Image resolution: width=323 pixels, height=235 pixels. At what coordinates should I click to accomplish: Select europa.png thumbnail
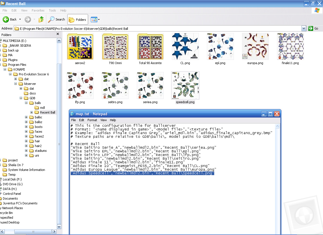click(x=255, y=46)
